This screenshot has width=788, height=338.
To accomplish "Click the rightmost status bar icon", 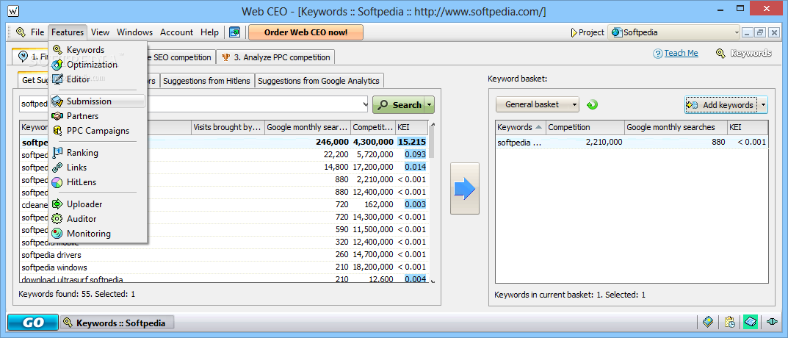I will tap(773, 322).
